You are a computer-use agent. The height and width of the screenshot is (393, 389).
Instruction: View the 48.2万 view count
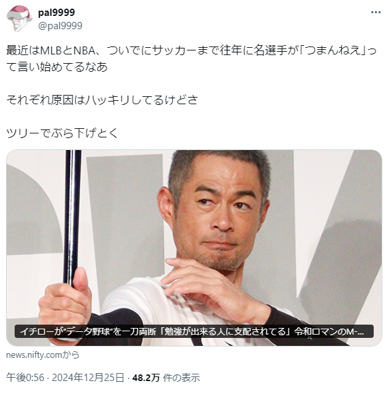(146, 377)
